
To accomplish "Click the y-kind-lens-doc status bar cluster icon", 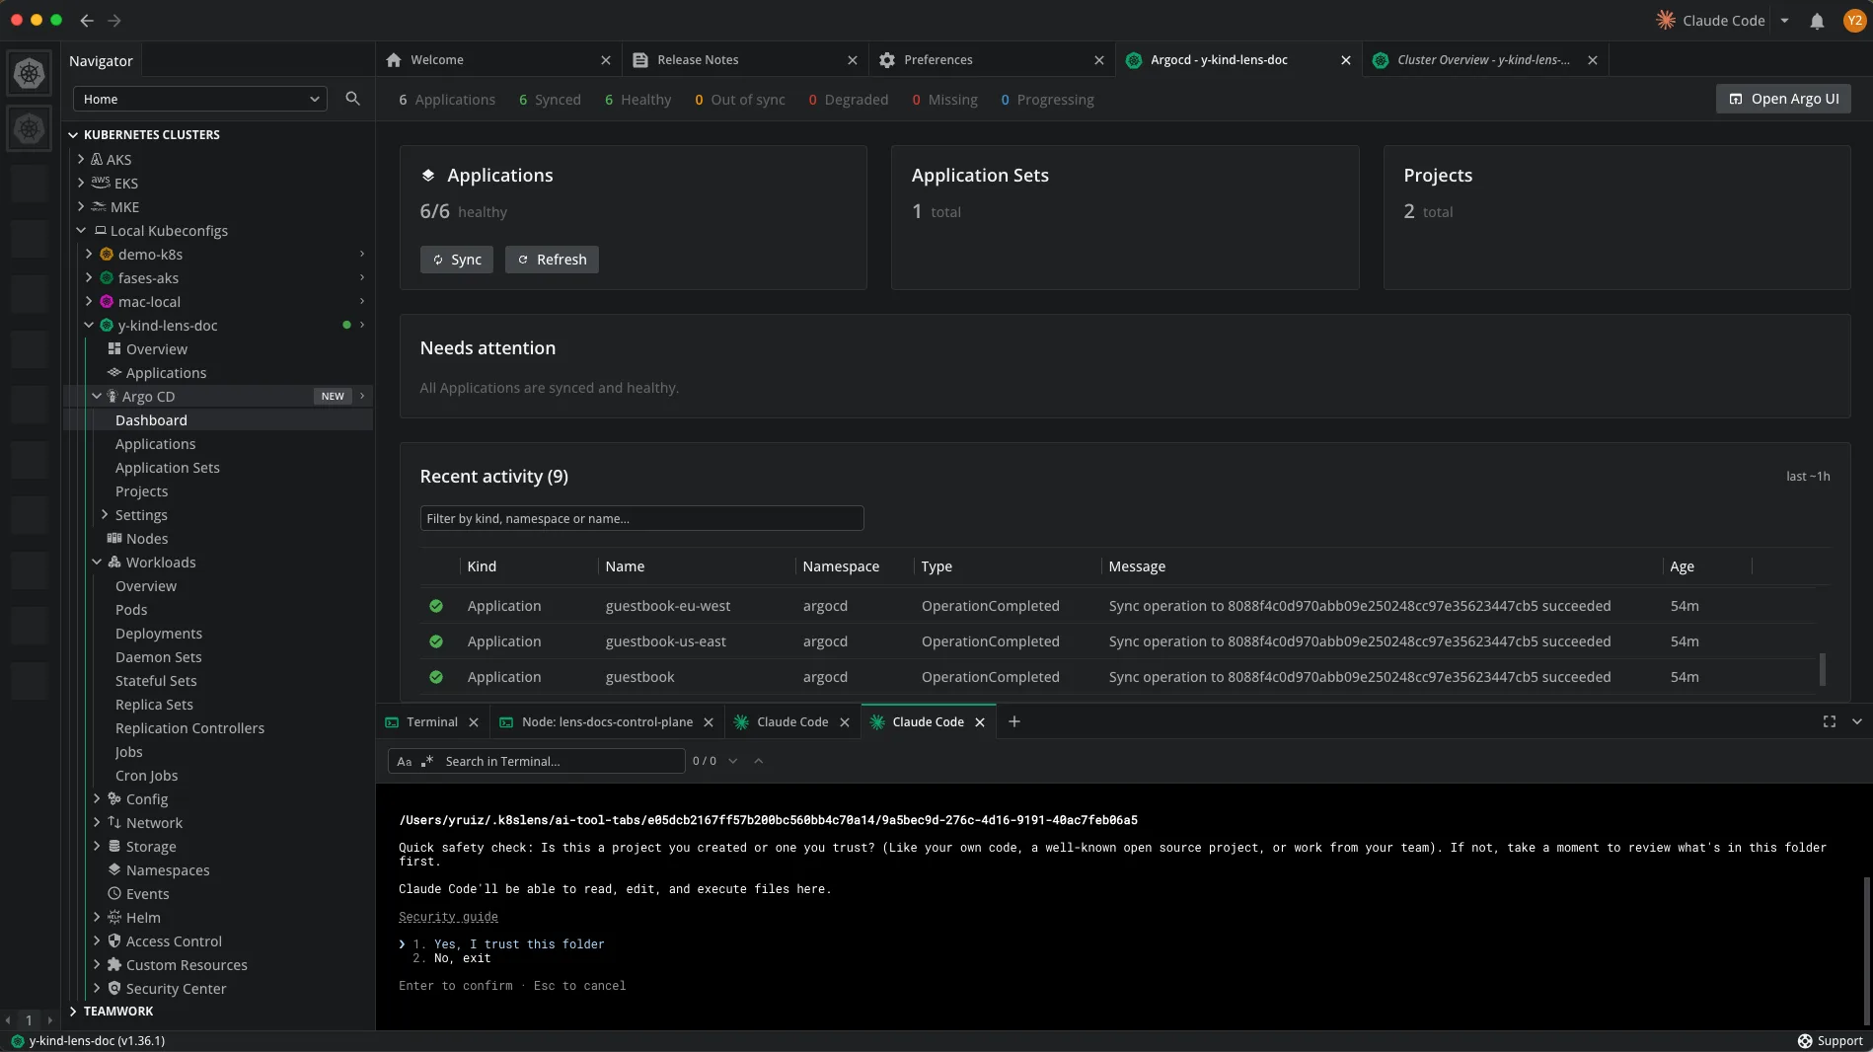I will (x=17, y=1041).
